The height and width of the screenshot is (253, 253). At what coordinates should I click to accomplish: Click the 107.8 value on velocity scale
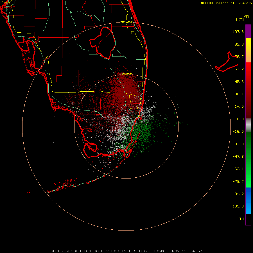point(238,31)
